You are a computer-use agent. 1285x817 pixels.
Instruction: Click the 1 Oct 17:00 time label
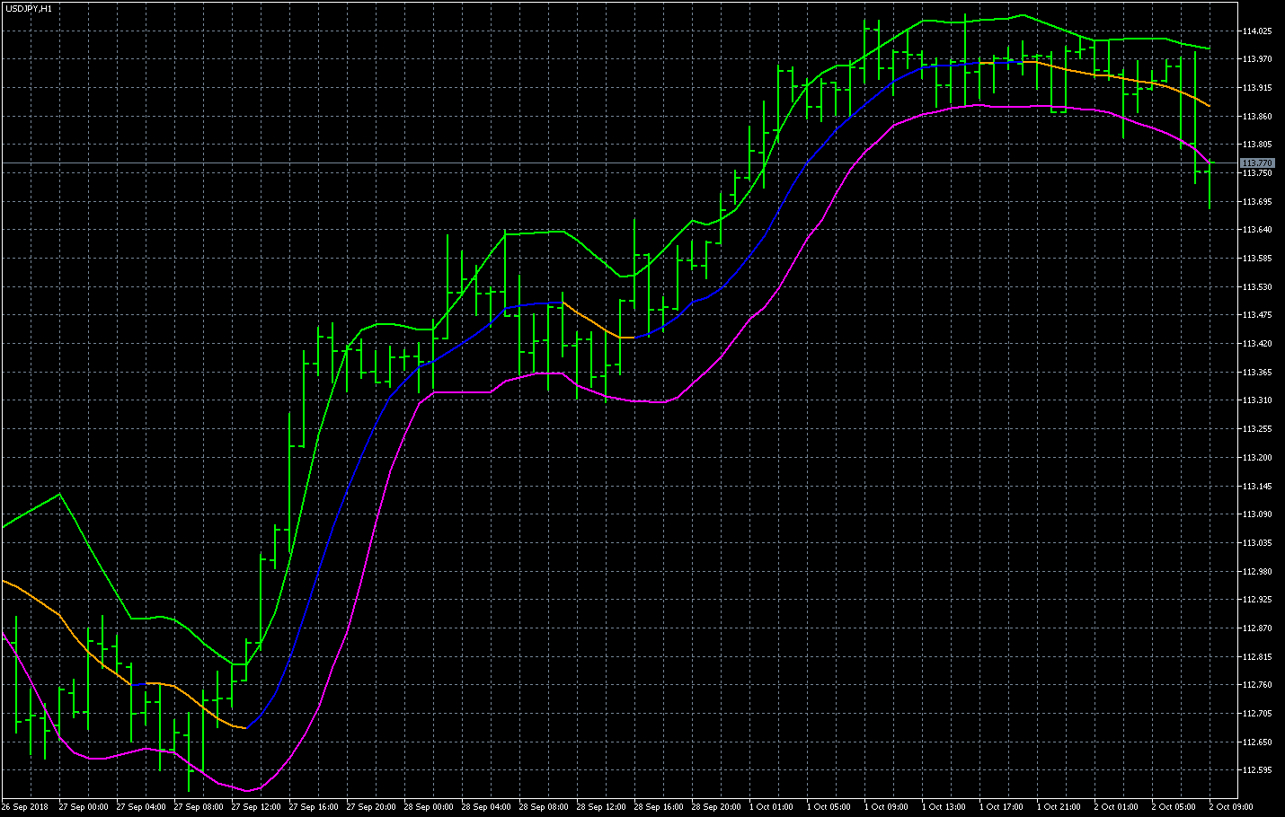1001,807
